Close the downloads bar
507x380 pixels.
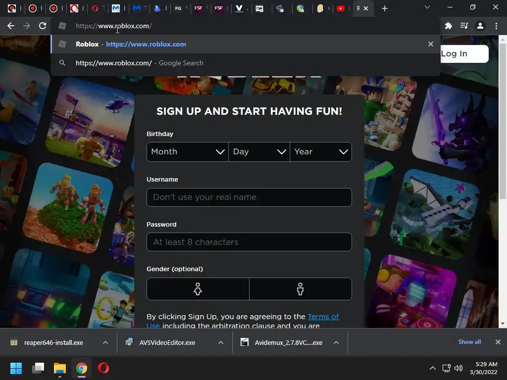(498, 342)
